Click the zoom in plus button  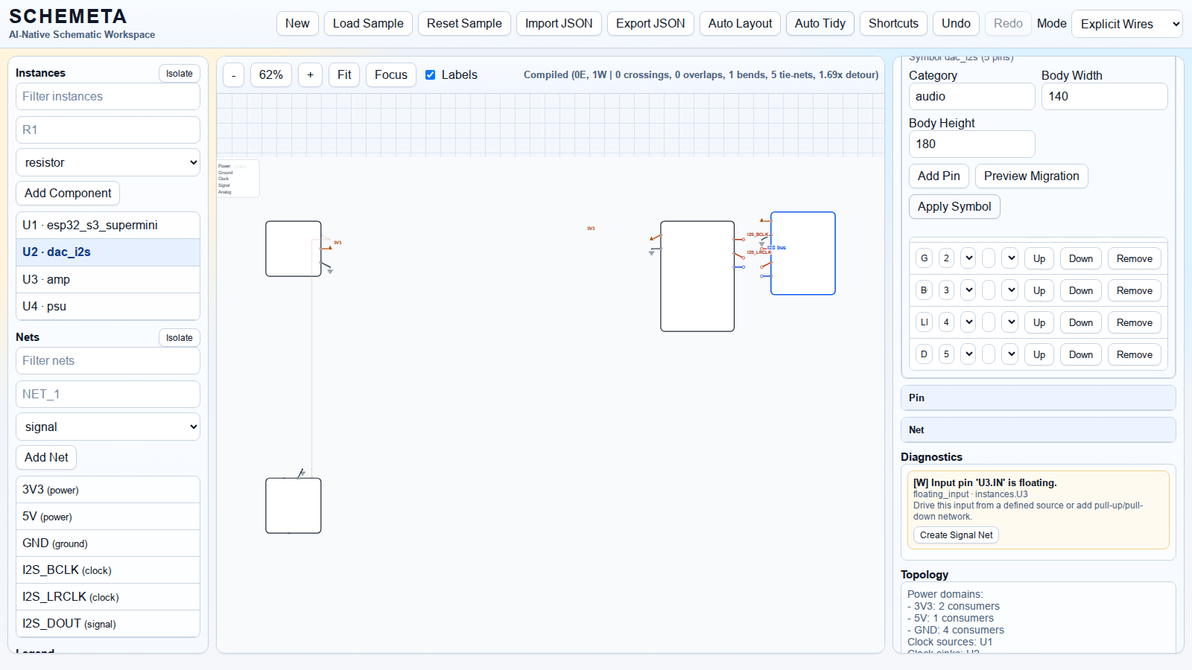click(310, 75)
